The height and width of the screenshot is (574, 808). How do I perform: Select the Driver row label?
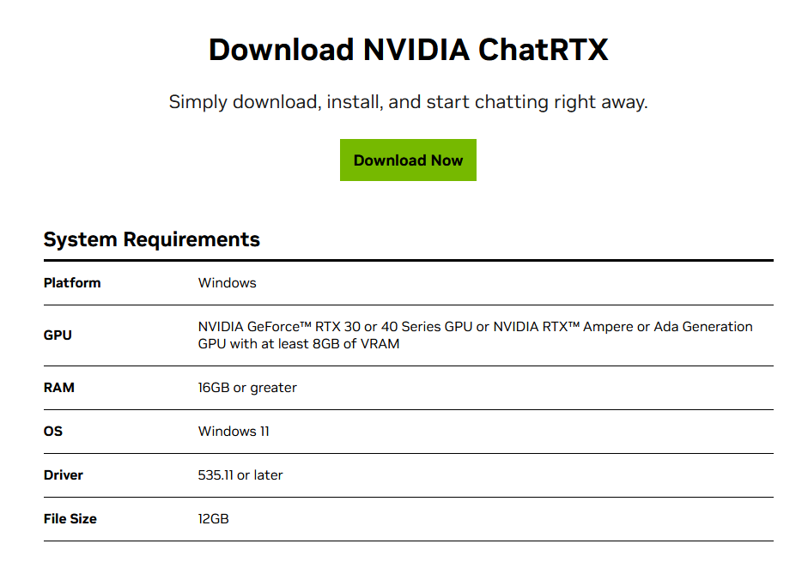coord(64,474)
